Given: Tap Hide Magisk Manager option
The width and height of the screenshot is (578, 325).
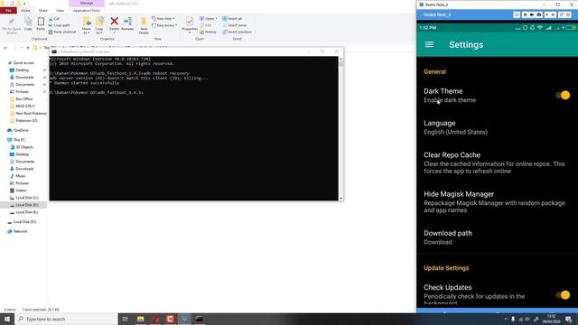Looking at the screenshot, I should pyautogui.click(x=497, y=201).
